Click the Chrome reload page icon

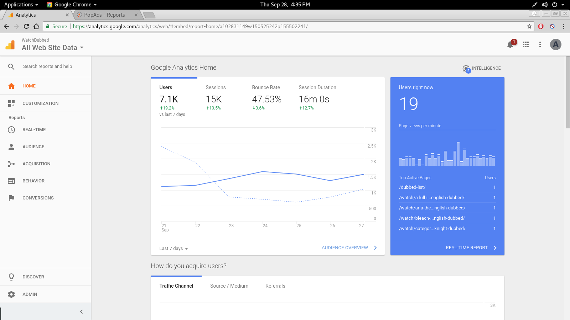pyautogui.click(x=26, y=26)
